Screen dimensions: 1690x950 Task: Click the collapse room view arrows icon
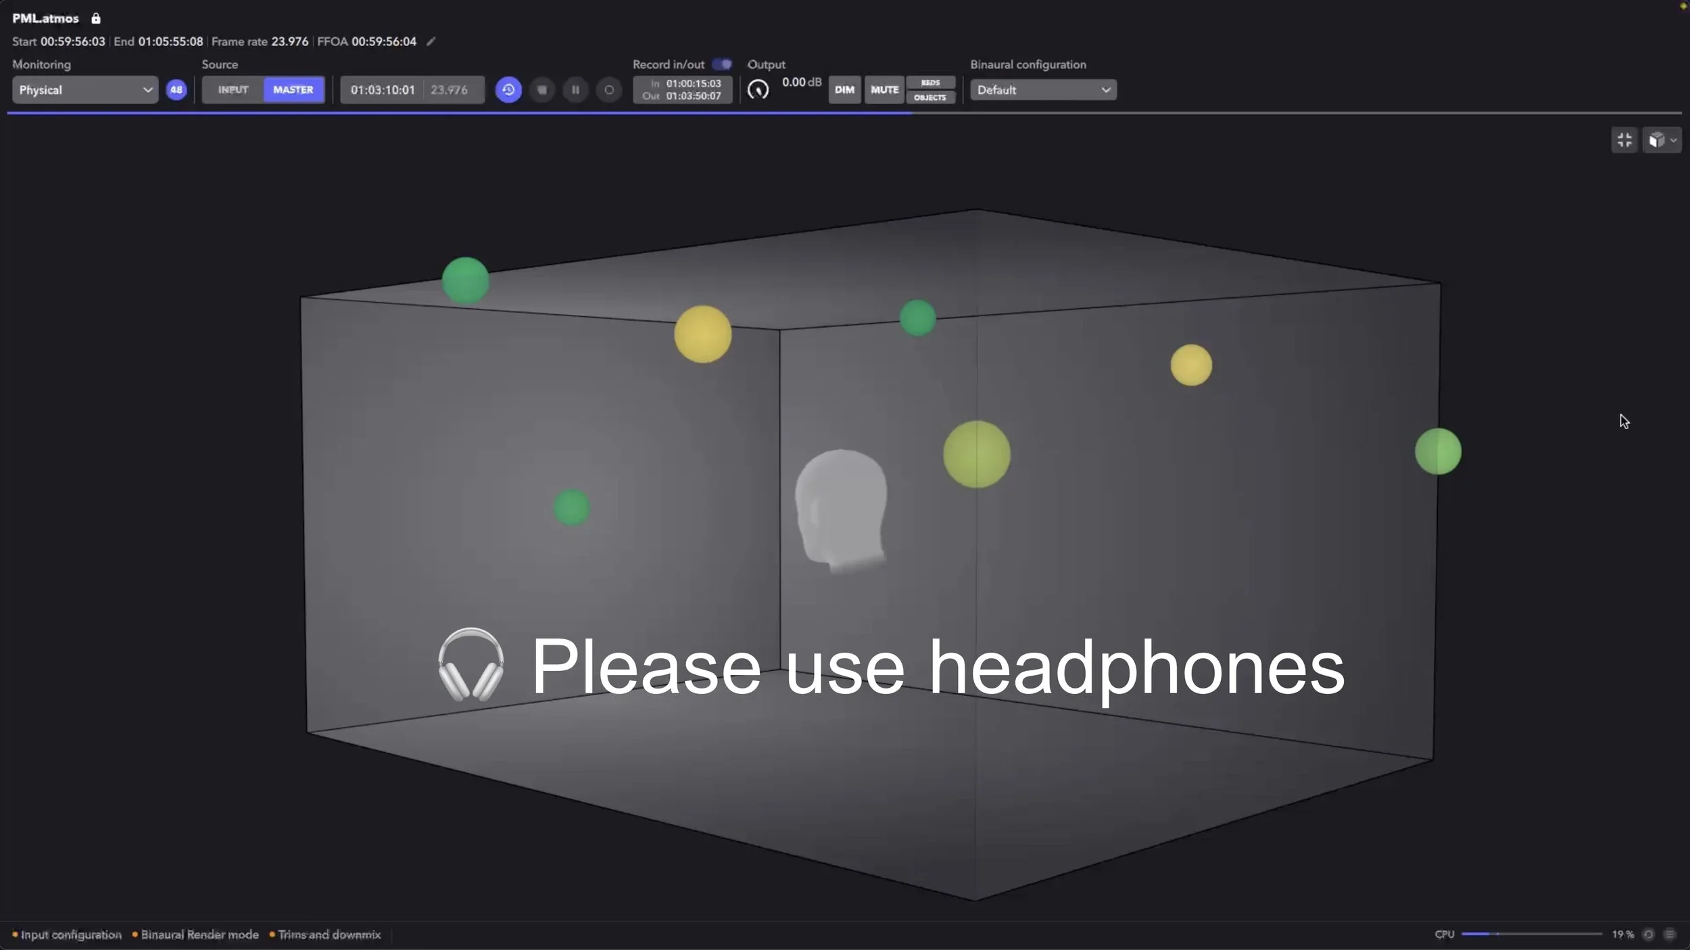pos(1624,140)
